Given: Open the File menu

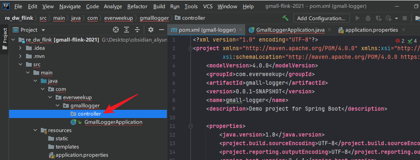Looking at the screenshot, I should coord(18,7).
